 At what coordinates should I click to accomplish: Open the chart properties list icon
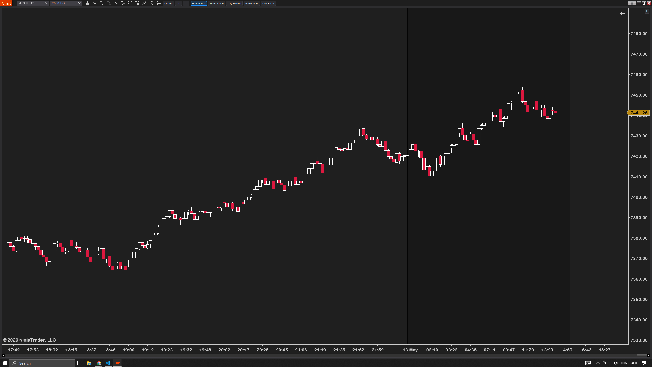(x=159, y=3)
